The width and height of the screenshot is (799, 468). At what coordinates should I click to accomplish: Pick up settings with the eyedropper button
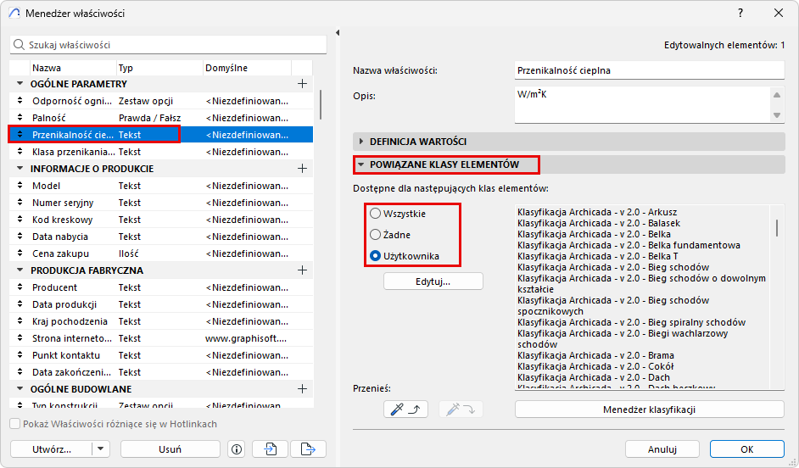[405, 409]
